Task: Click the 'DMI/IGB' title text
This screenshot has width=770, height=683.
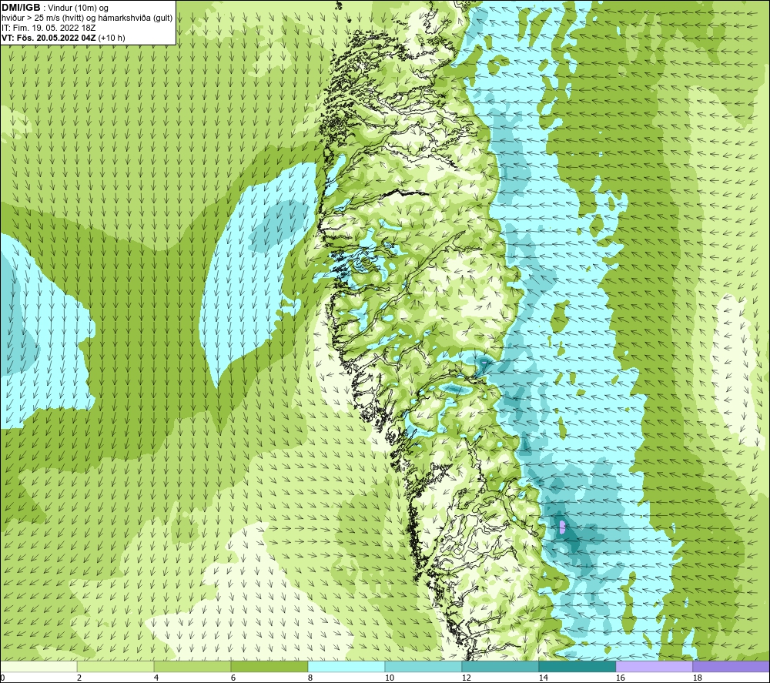Action: (x=21, y=8)
